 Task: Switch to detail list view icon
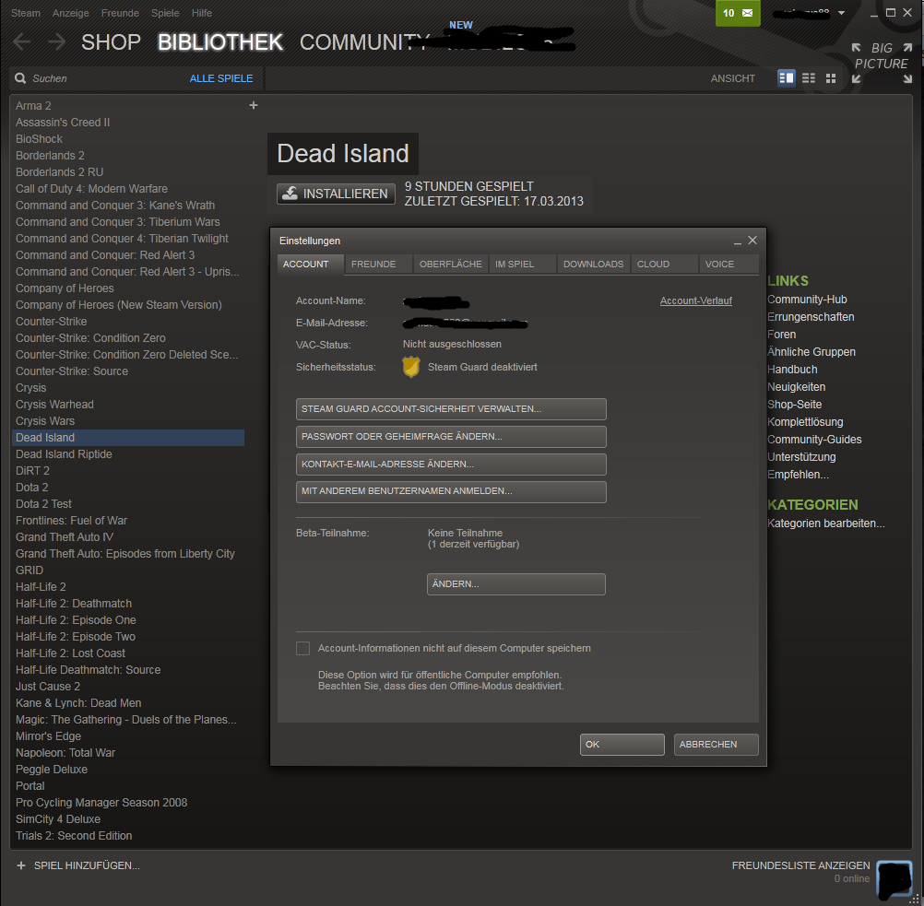point(786,78)
